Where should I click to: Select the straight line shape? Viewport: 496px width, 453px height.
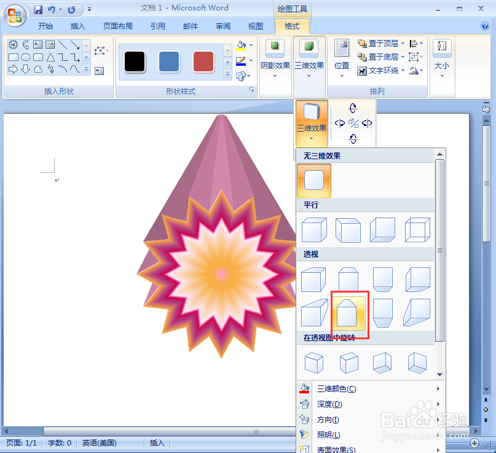[x=63, y=45]
